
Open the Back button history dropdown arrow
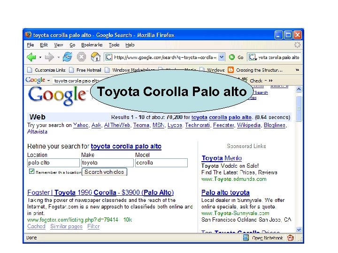click(x=40, y=58)
